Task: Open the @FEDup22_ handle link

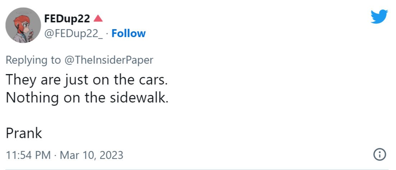Action: coord(74,33)
